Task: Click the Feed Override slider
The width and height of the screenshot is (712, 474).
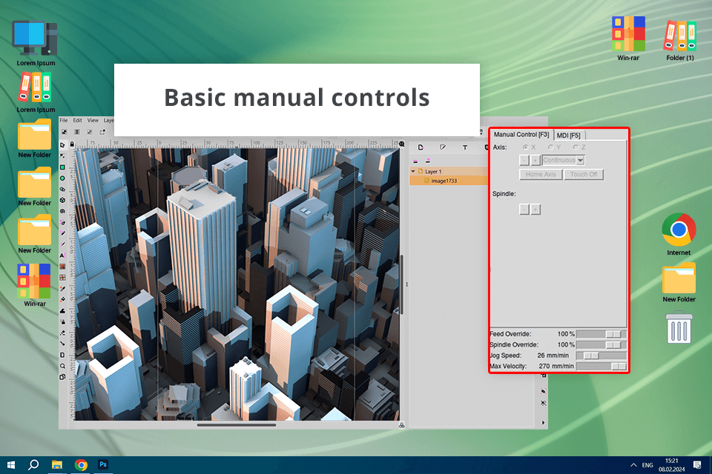Action: tap(601, 334)
